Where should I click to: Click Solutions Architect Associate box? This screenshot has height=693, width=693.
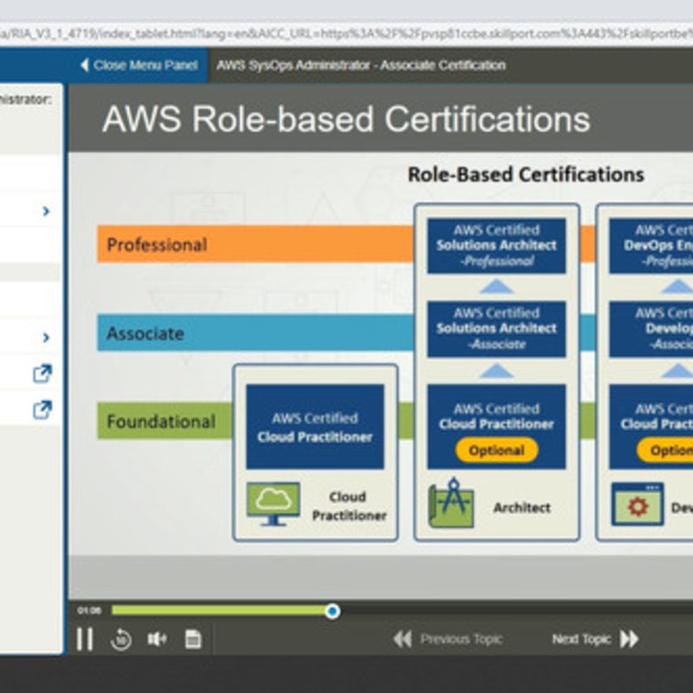(x=496, y=329)
